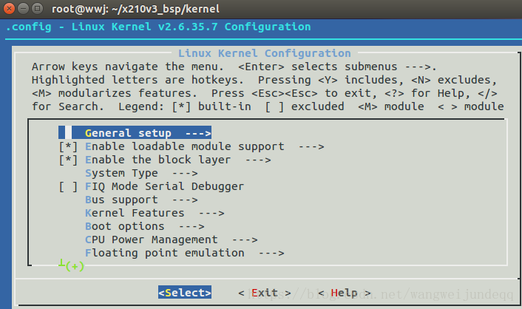
Task: Minimize the terminal window
Action: pos(24,8)
